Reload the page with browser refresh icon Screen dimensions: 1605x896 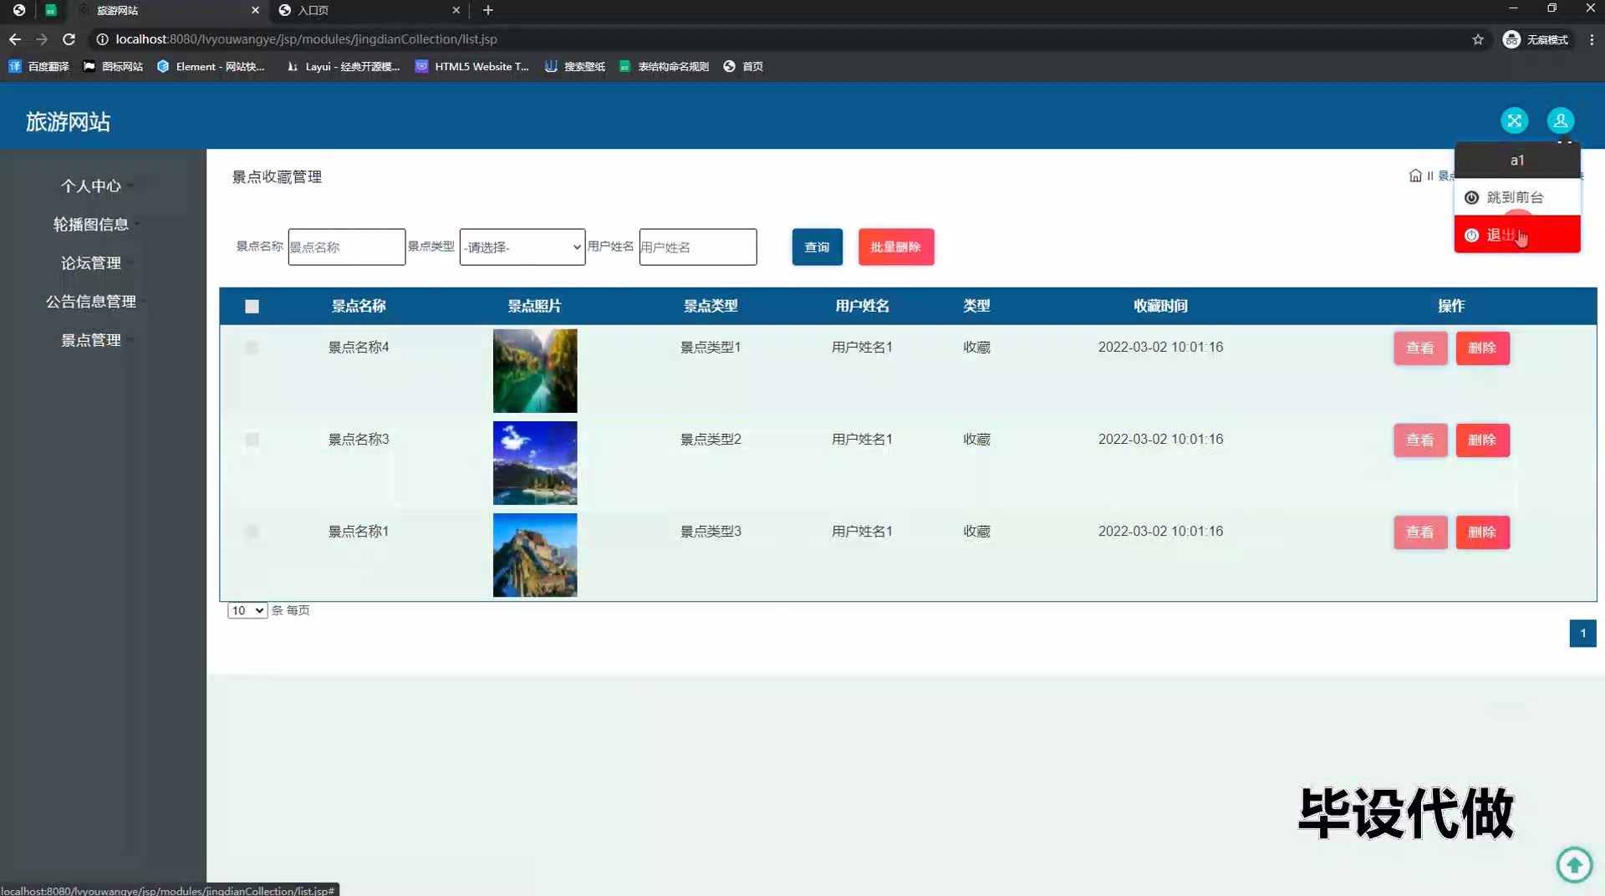pos(69,39)
